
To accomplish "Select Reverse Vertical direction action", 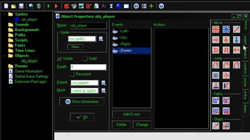I will tap(226, 50).
